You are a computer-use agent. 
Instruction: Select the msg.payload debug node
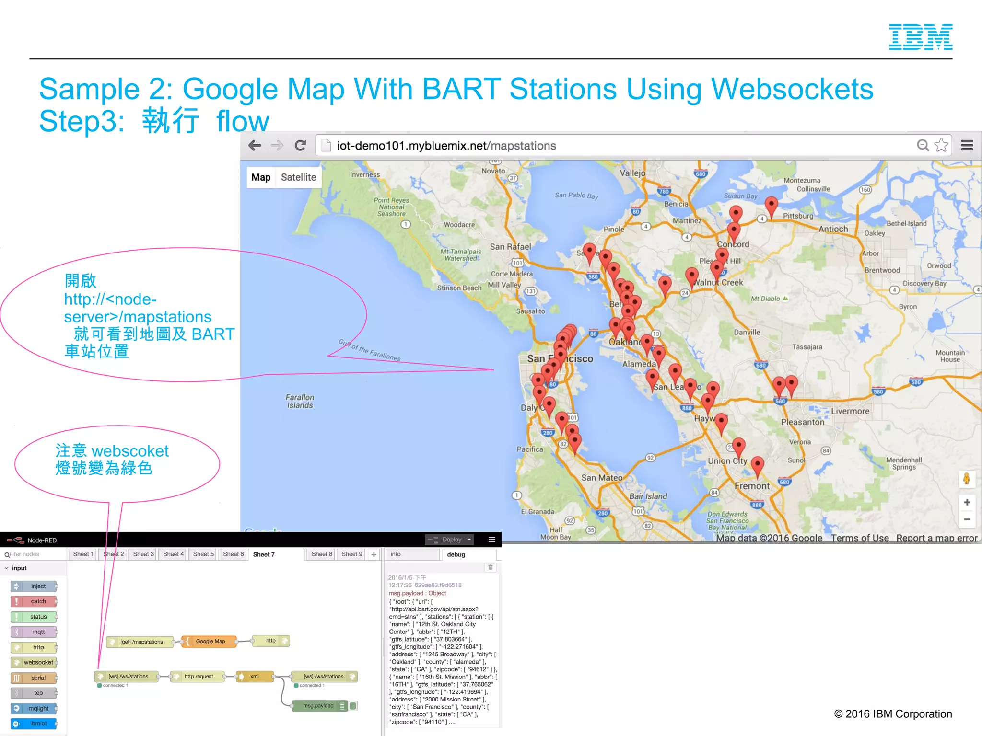coord(319,706)
